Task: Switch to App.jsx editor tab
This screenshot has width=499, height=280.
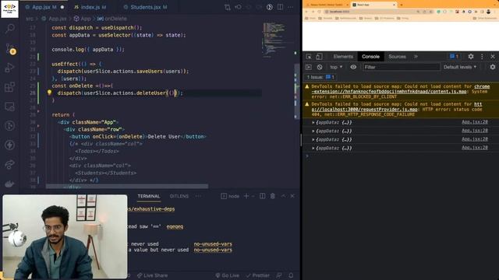Action: coord(44,7)
